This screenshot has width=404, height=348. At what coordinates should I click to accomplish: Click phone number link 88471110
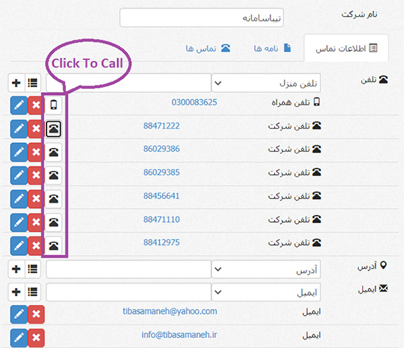click(x=162, y=219)
